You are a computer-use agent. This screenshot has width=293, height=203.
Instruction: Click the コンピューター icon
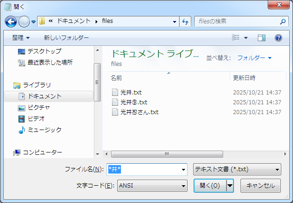click(x=17, y=152)
